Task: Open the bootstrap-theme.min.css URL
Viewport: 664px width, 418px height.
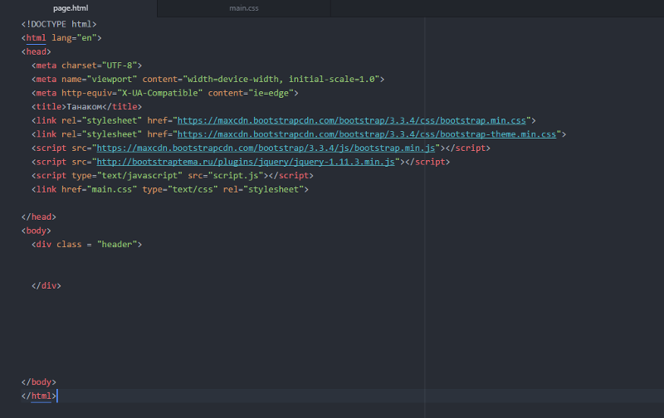Action: click(x=367, y=134)
